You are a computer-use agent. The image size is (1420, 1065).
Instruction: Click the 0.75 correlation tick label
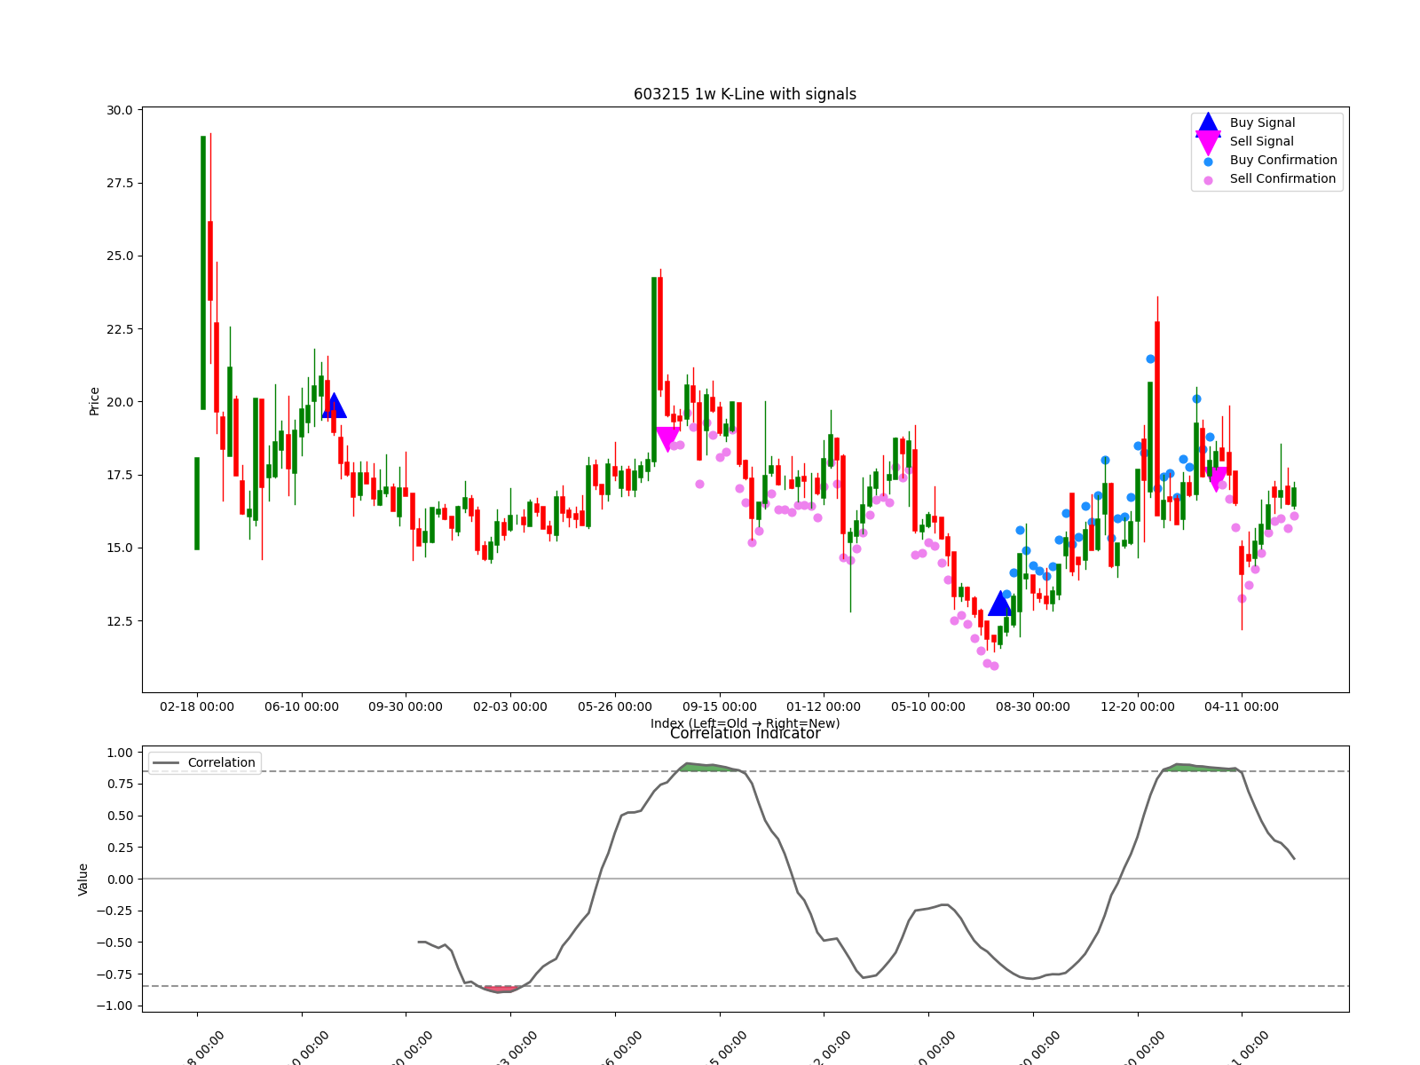click(x=120, y=784)
